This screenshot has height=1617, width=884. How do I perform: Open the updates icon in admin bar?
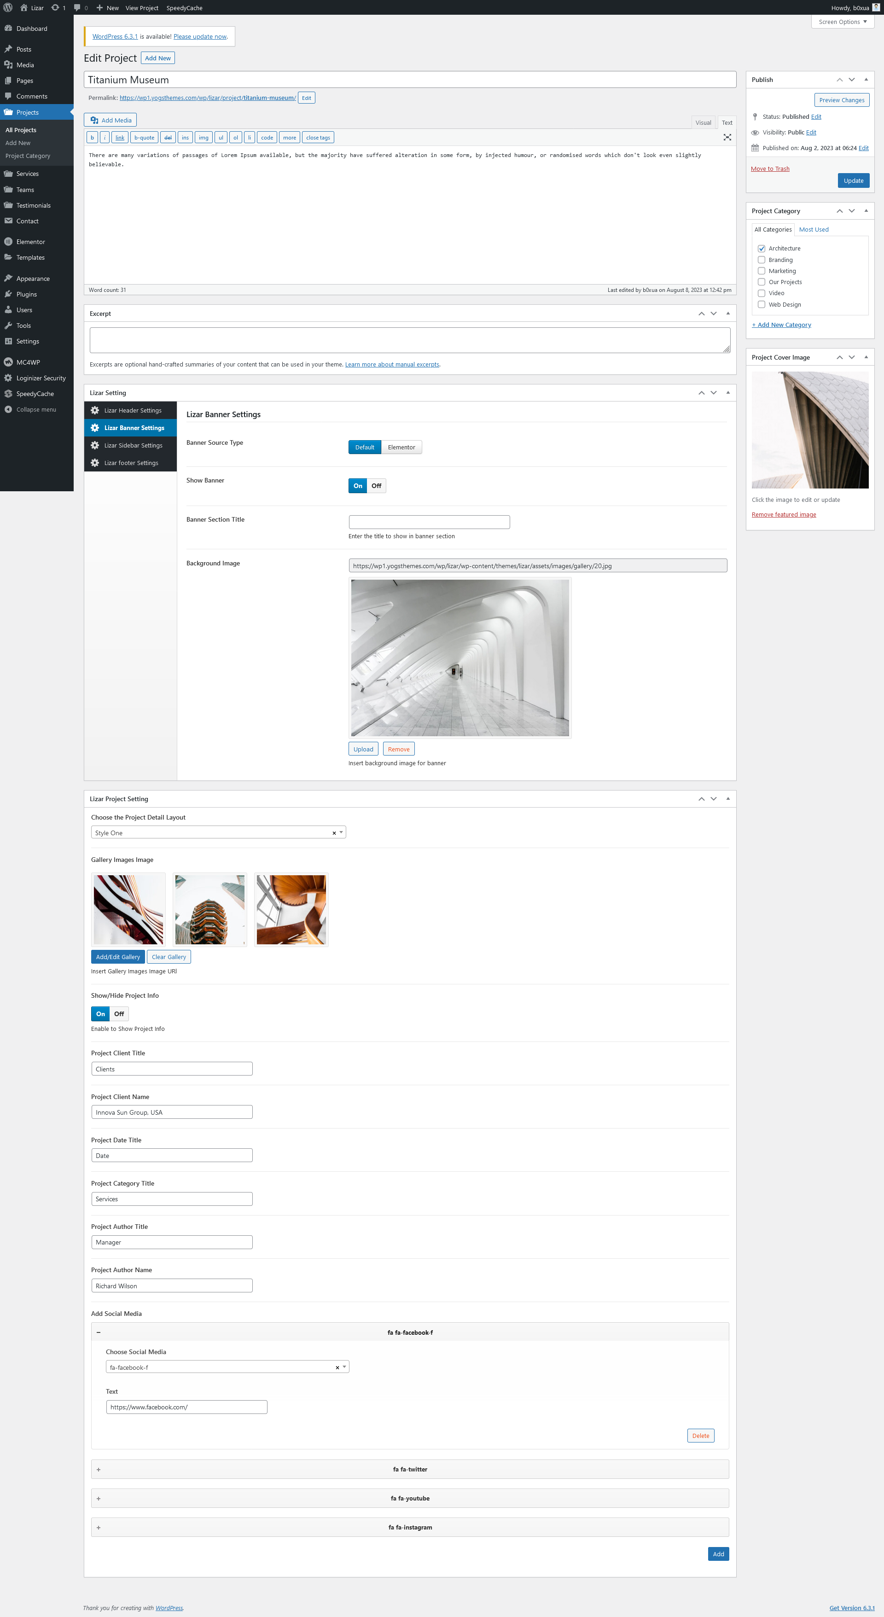pyautogui.click(x=55, y=7)
